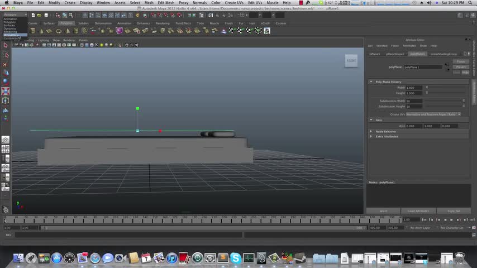Click the Presets button
The image size is (477, 268).
[461, 67]
